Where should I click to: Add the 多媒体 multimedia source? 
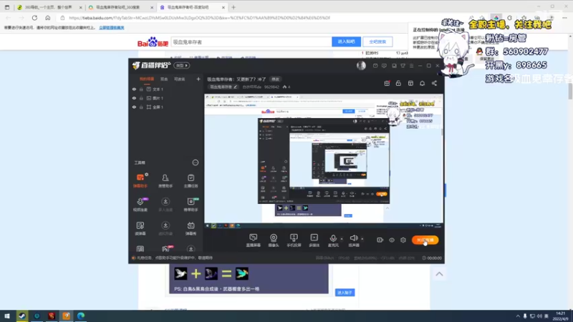coord(314,240)
